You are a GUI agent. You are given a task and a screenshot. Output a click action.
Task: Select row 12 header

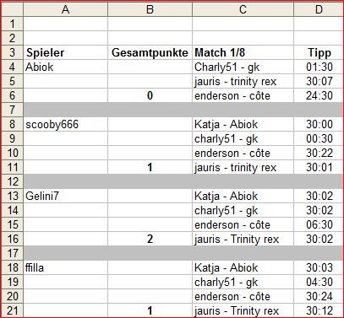coord(12,181)
